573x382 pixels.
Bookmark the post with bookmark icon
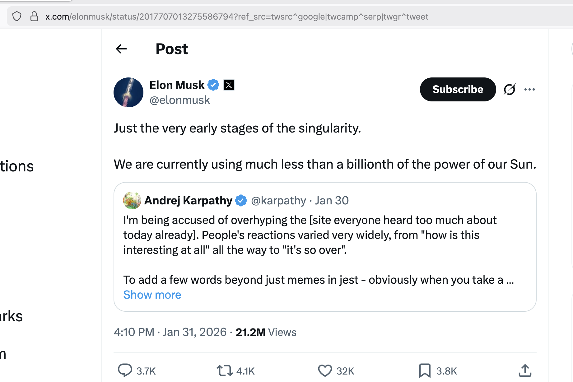pyautogui.click(x=425, y=370)
